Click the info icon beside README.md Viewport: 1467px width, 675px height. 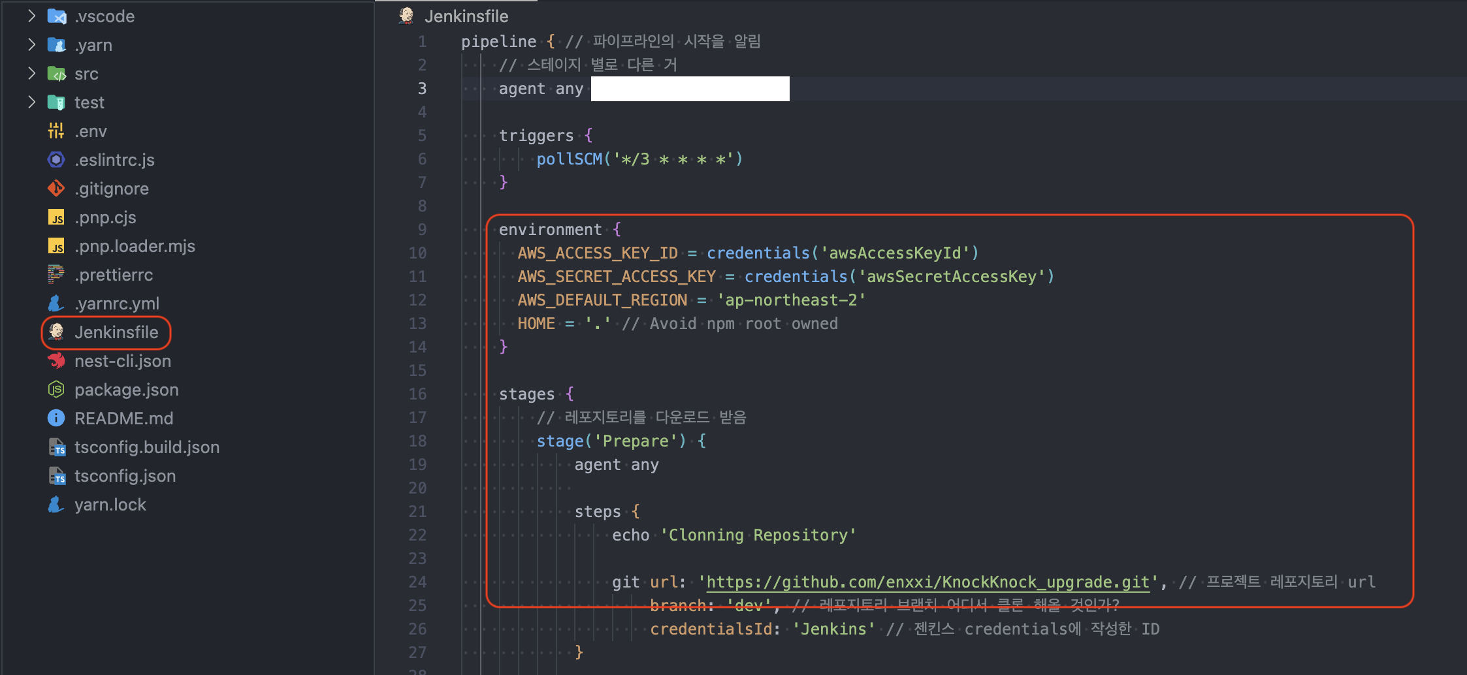[x=56, y=418]
